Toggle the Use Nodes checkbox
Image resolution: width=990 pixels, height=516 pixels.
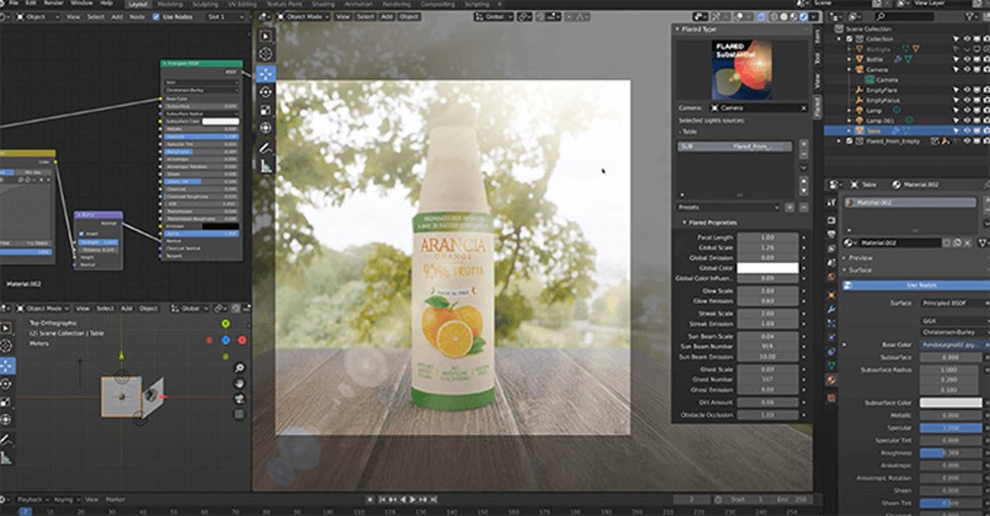(156, 17)
